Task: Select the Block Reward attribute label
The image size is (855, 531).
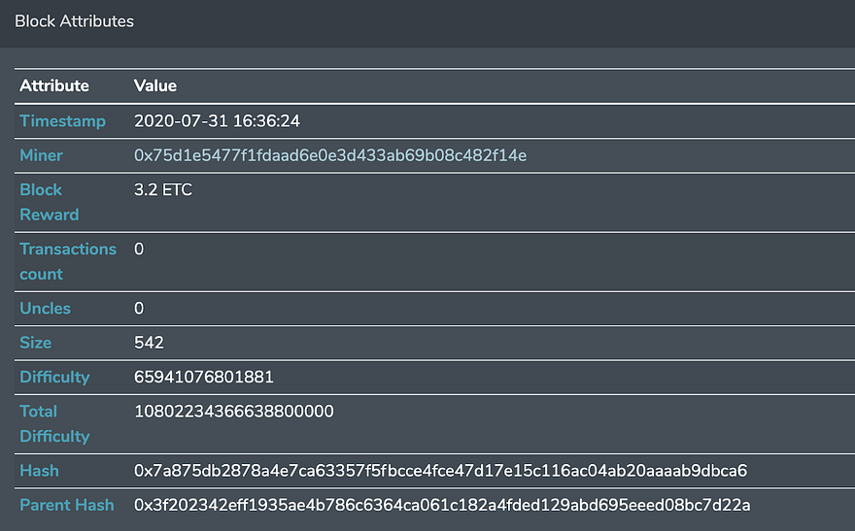Action: point(50,202)
